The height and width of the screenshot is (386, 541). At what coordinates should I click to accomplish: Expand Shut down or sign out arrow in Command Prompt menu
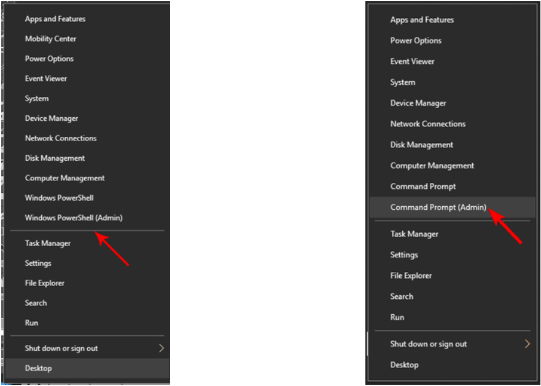[527, 344]
